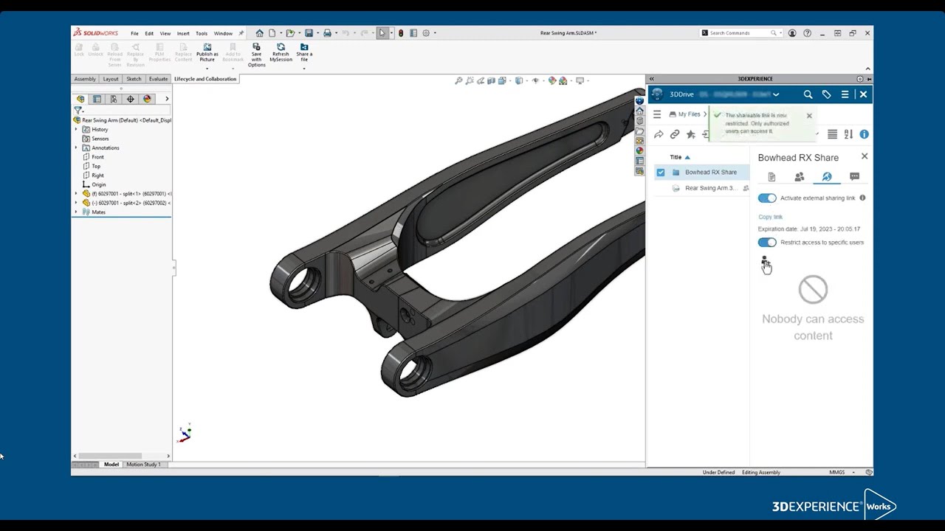This screenshot has width=945, height=531.
Task: Select the FeatureManager design tree tab
Action: pos(80,99)
